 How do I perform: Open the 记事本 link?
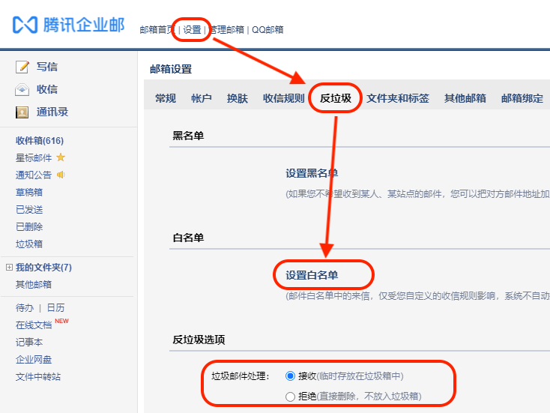[x=29, y=343]
